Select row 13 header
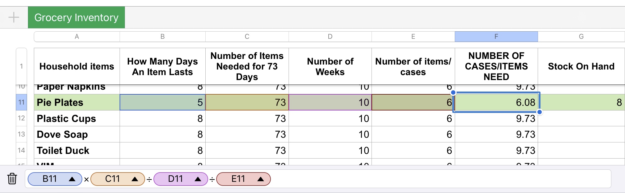 point(21,134)
